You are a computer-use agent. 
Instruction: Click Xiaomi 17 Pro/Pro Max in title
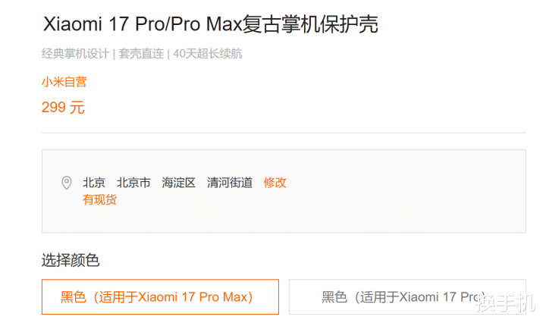pos(143,24)
